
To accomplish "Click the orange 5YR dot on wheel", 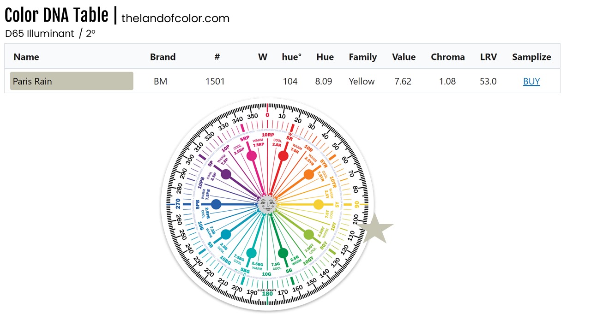I will 309,174.
